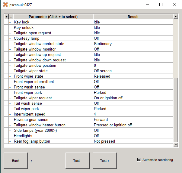Decrease font size with Text - button
Viewport: 182px width, 173px height.
coord(78,161)
